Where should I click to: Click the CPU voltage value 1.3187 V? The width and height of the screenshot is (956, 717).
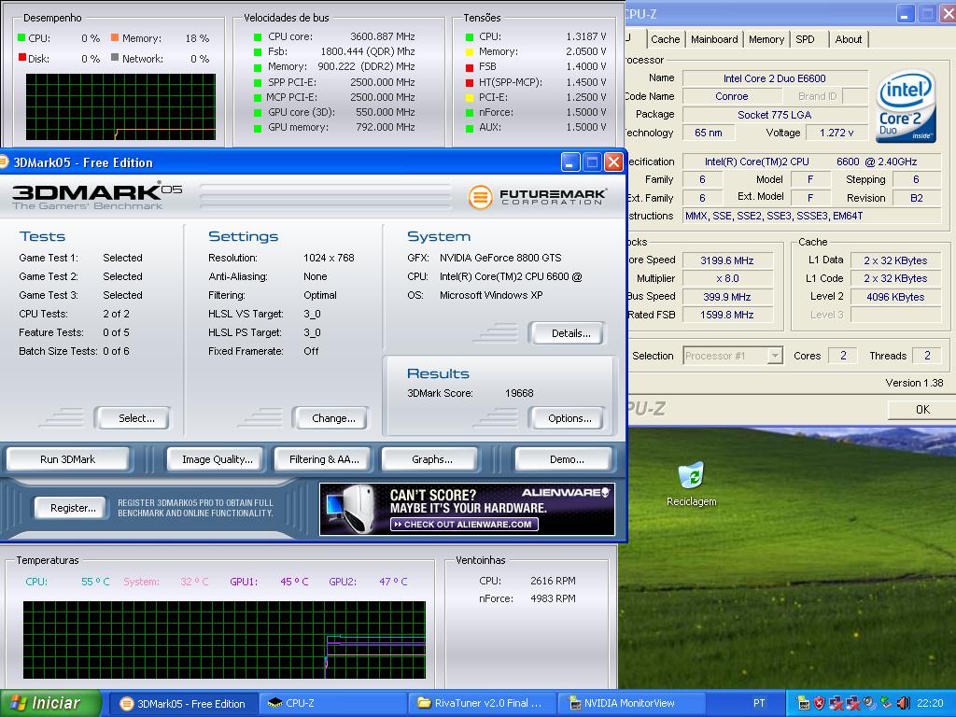coord(586,36)
